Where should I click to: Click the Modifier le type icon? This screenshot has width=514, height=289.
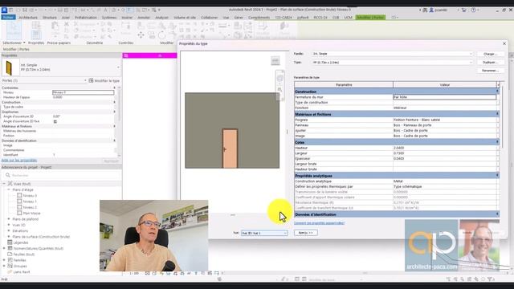click(x=91, y=80)
